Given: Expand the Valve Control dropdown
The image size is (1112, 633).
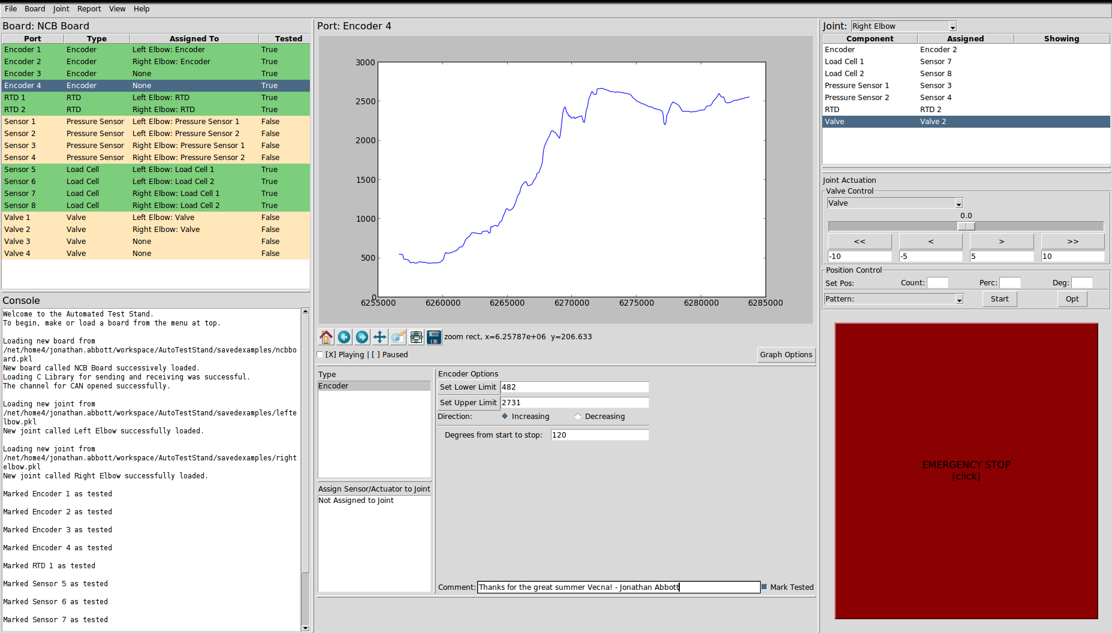Looking at the screenshot, I should click(x=959, y=204).
